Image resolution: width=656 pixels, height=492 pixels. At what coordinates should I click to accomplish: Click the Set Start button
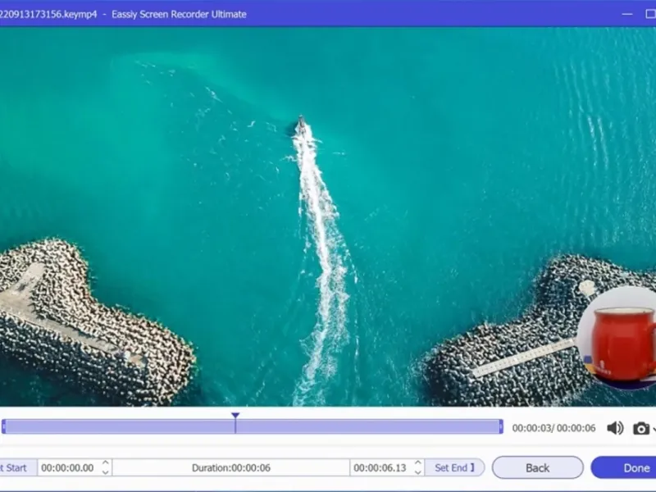15,468
